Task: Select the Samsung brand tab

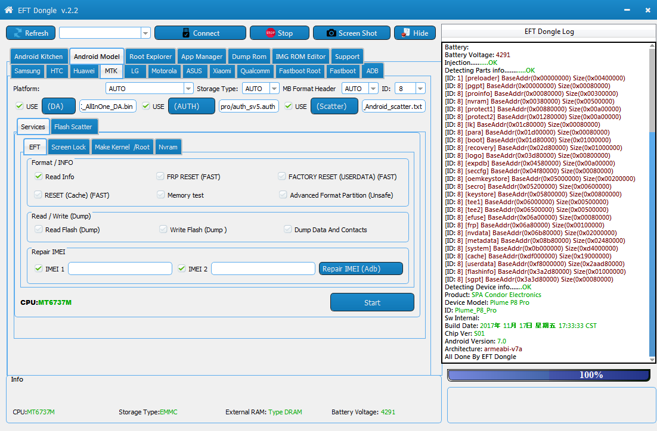Action: [27, 71]
